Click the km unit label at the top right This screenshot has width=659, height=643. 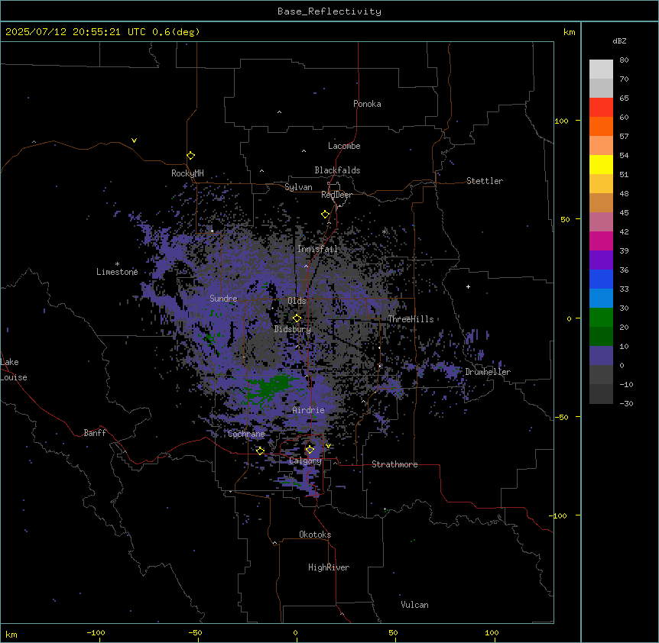(570, 32)
